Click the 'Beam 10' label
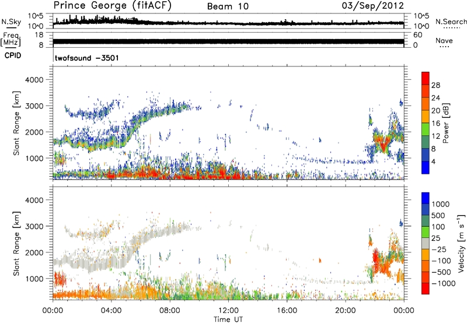 [228, 6]
